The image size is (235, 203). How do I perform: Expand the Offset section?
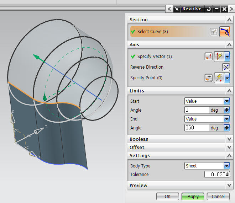(x=229, y=147)
